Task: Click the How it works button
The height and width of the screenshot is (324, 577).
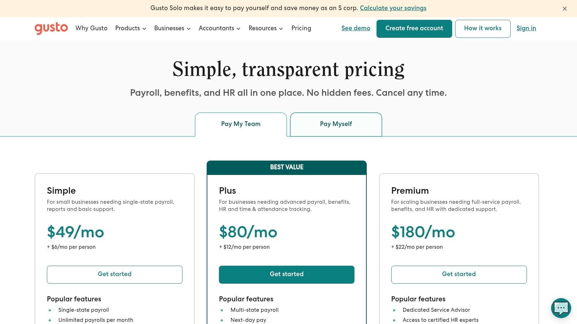Action: [483, 28]
